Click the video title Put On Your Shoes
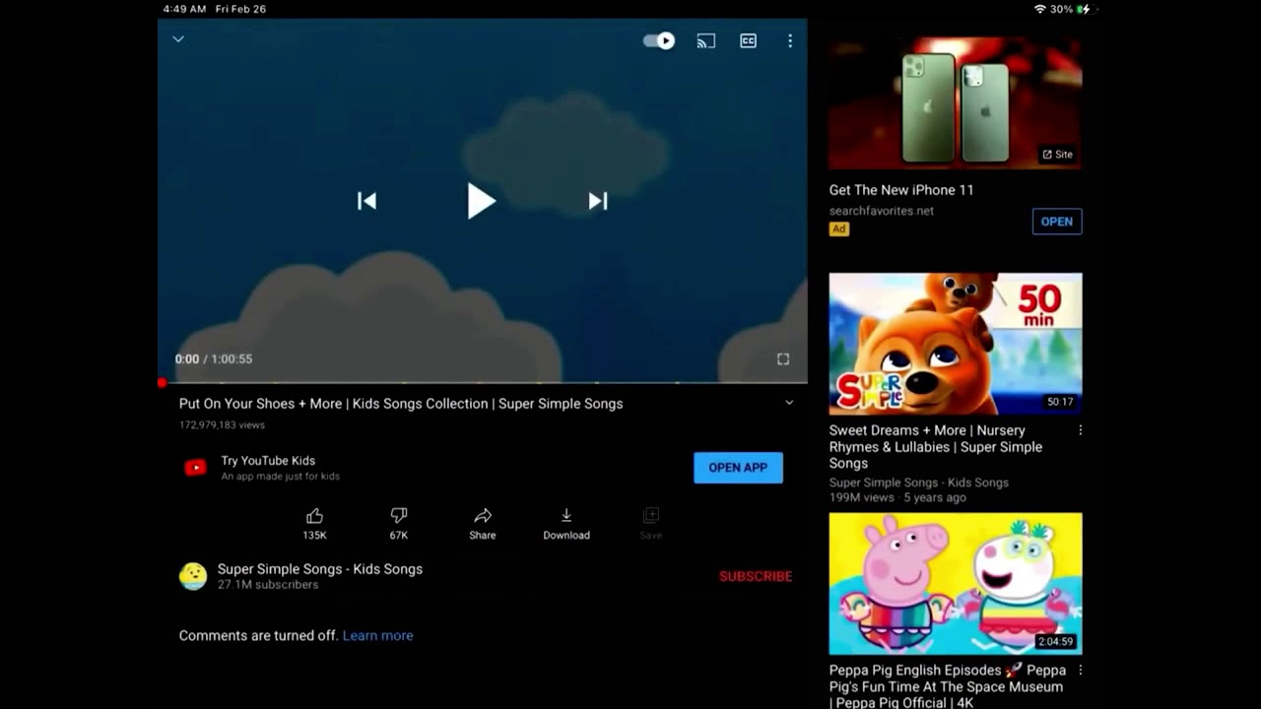The width and height of the screenshot is (1261, 709). (401, 404)
